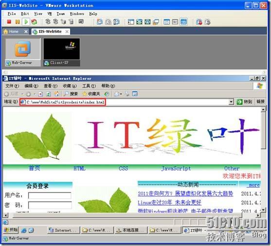Click the Reset virtual machine icon

click(x=34, y=22)
